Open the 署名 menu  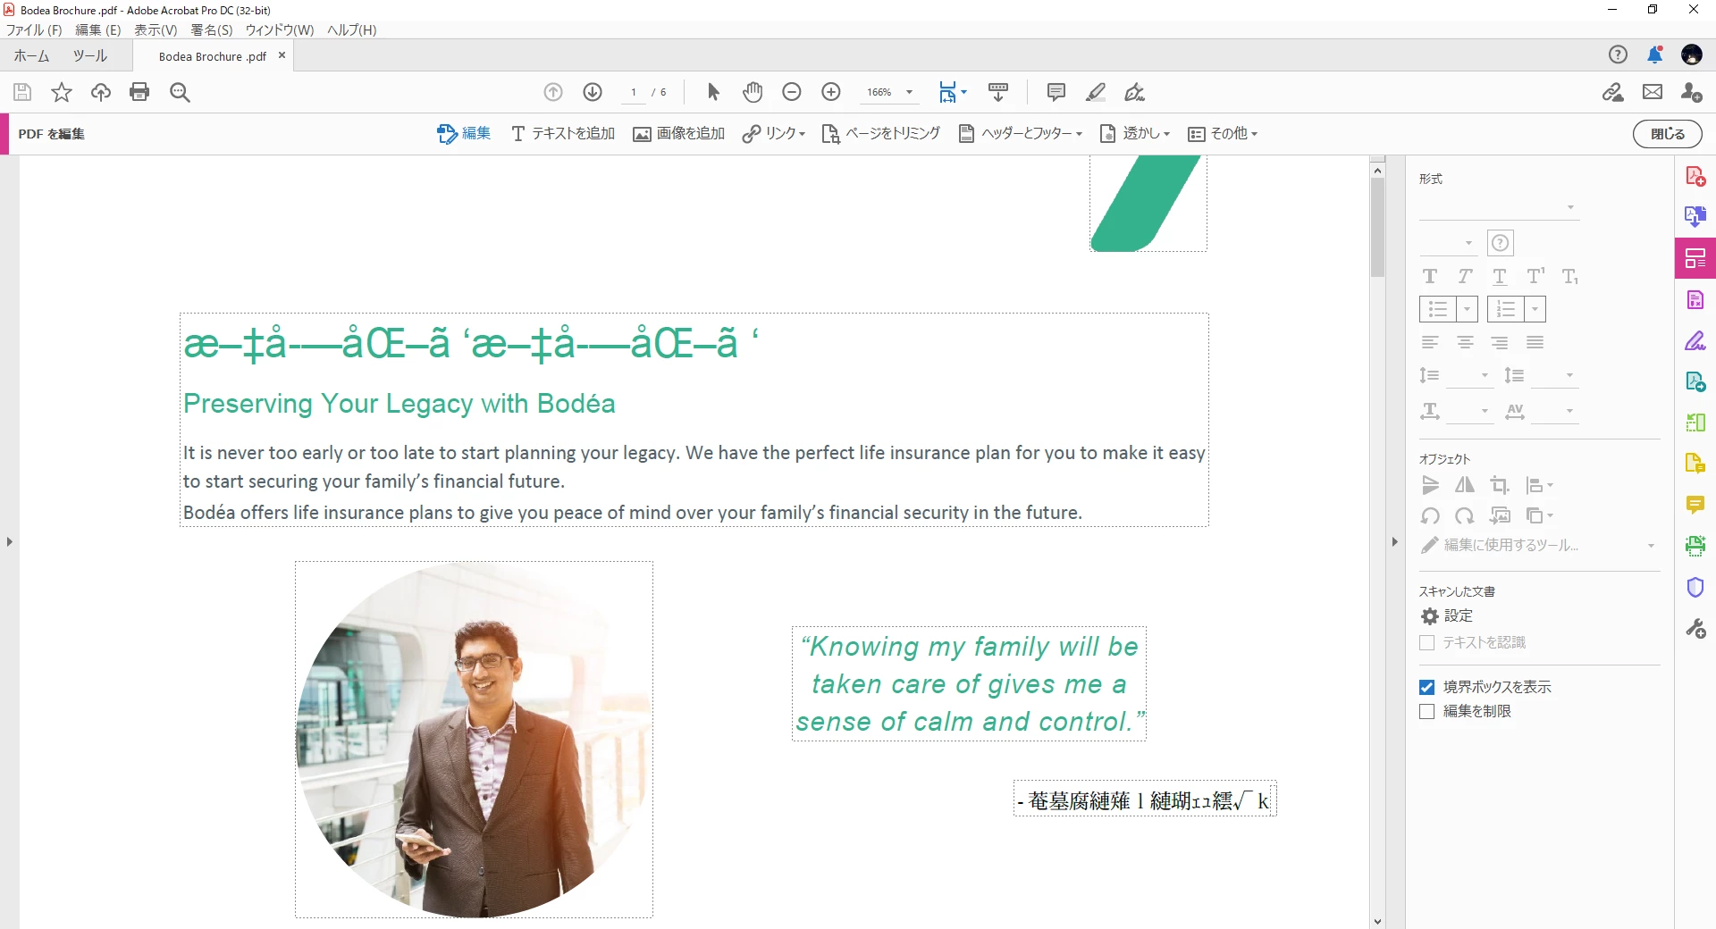(x=212, y=29)
